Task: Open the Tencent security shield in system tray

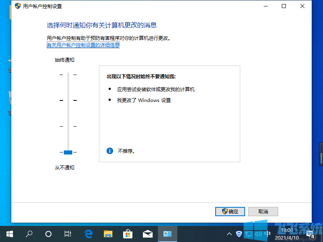Action: click(239, 234)
